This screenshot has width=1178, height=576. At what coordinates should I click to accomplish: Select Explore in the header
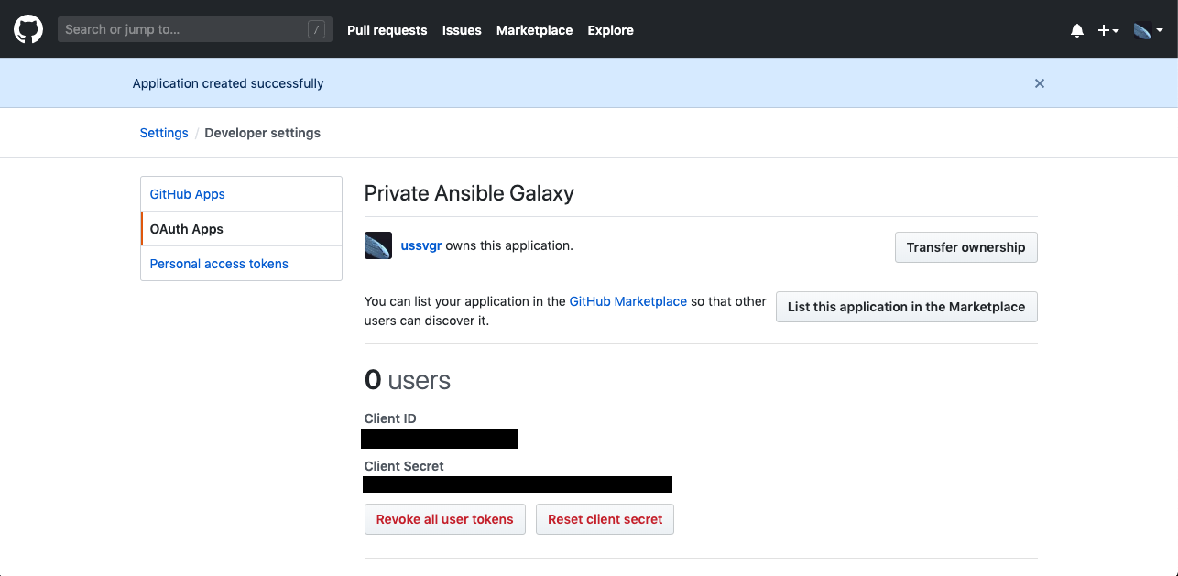610,30
